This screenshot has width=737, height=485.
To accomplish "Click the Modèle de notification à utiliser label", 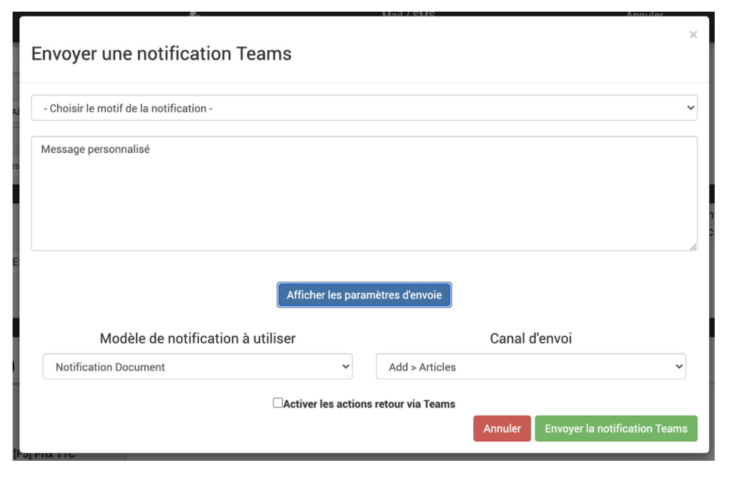I will [x=198, y=339].
